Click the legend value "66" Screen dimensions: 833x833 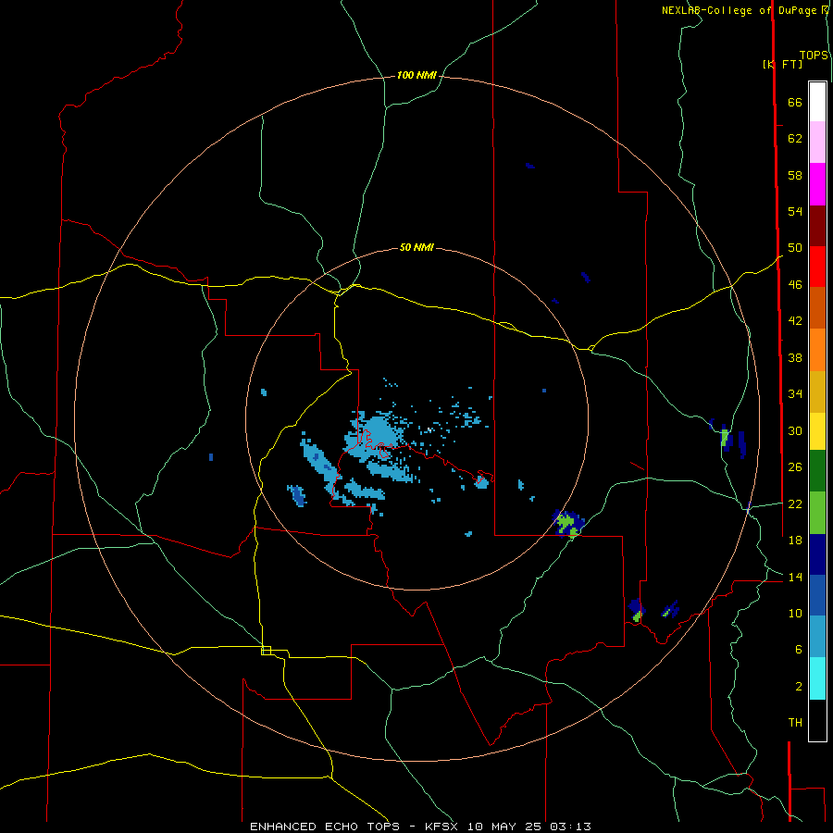point(795,102)
